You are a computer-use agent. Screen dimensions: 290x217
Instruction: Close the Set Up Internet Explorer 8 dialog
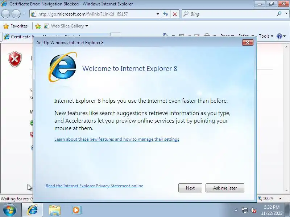(x=248, y=42)
